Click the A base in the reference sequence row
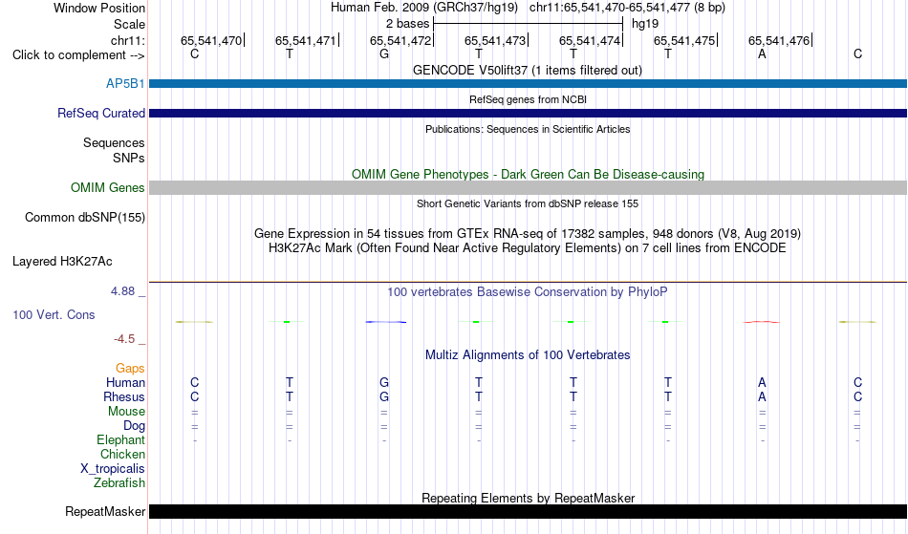Image resolution: width=908 pixels, height=534 pixels. click(x=762, y=53)
